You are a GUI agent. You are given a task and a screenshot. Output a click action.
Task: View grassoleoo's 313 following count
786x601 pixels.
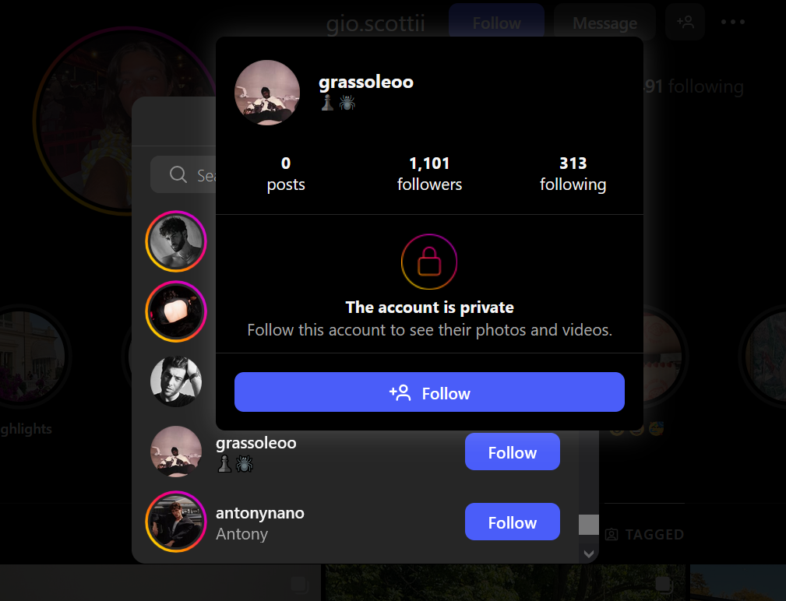coord(573,174)
